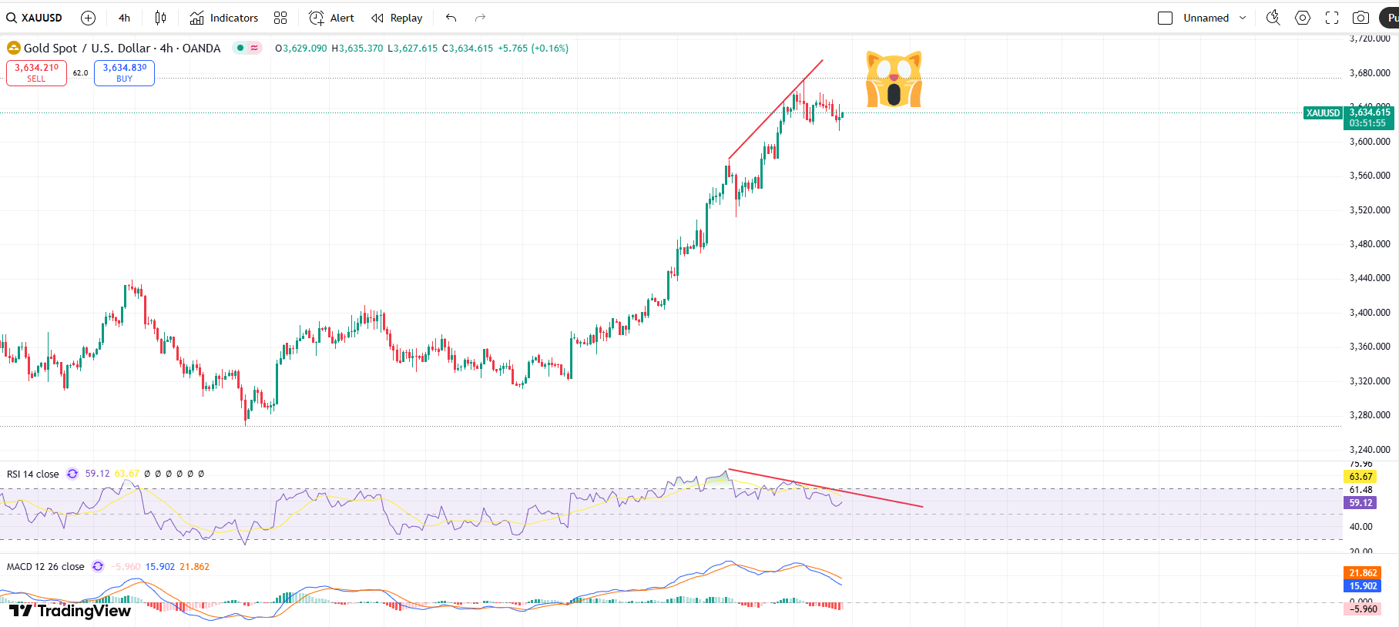Open the quick search lightning icon

[x=1273, y=18]
